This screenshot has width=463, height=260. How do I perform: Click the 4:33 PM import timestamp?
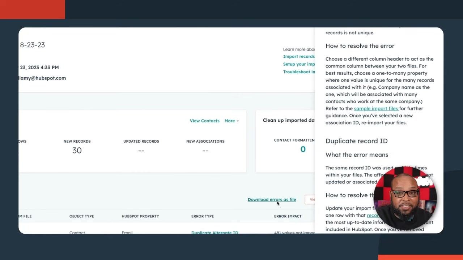click(39, 67)
